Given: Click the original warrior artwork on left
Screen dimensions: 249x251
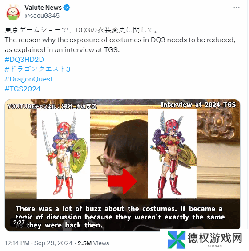Looking at the screenshot, I should click(64, 154).
